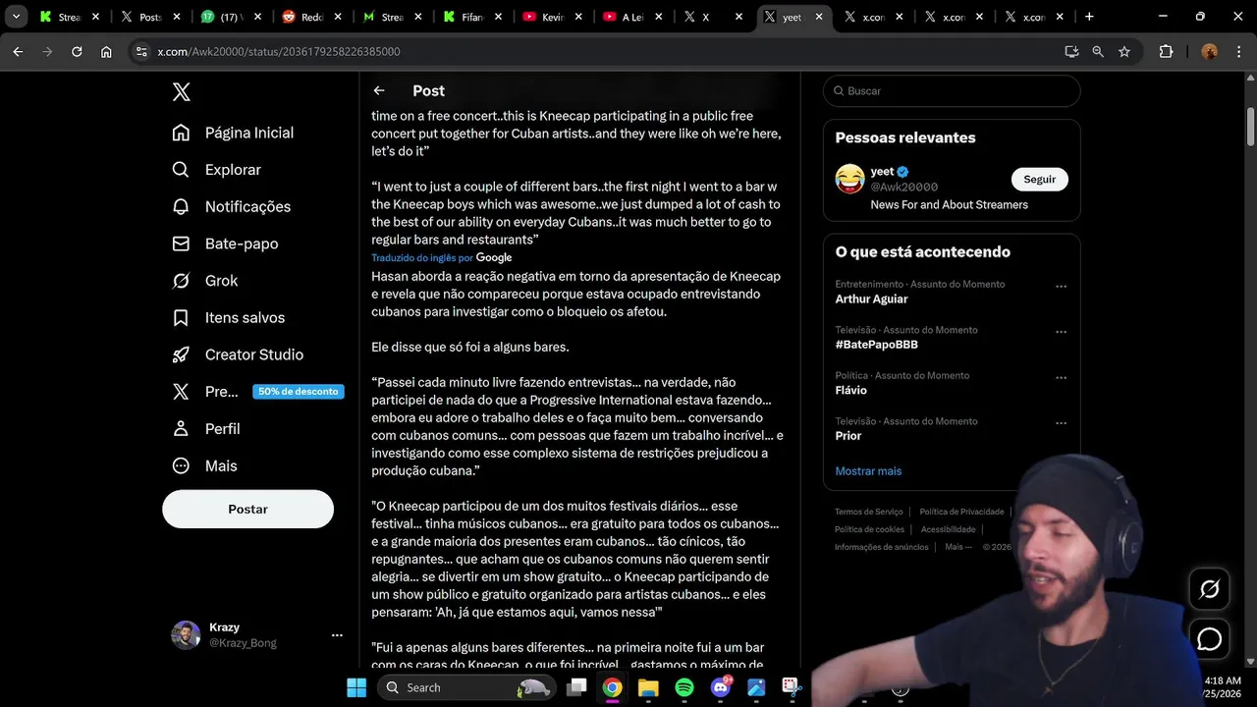1257x707 pixels.
Task: Reload the page
Action: click(x=77, y=51)
